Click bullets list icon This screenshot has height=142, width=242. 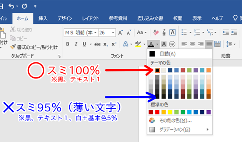pos(184,33)
